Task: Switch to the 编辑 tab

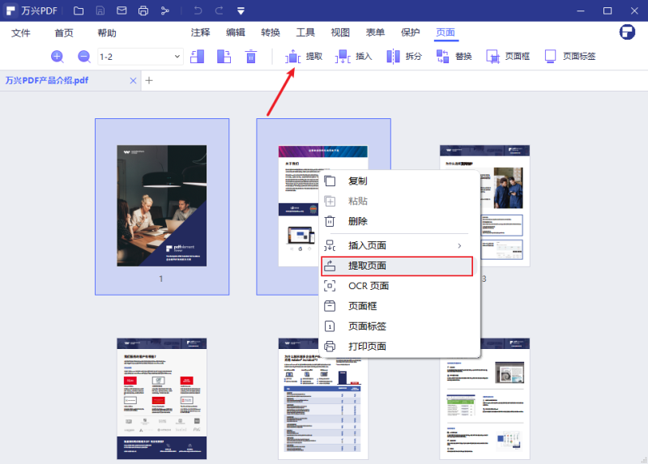Action: pyautogui.click(x=236, y=32)
